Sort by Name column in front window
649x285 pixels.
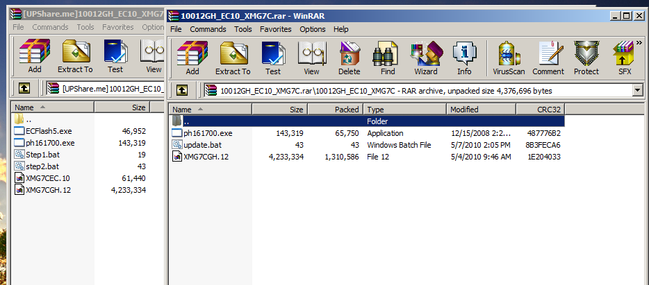pos(211,110)
